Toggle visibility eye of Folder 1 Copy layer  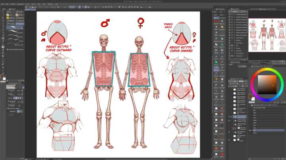[229, 120]
